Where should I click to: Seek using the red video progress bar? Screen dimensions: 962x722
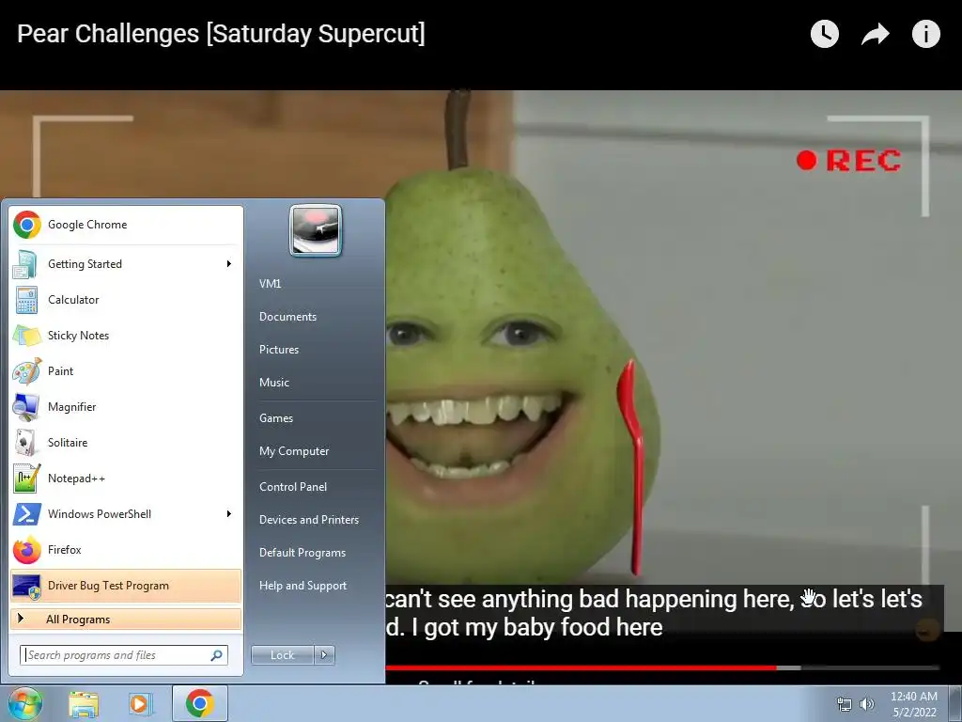[x=581, y=667]
